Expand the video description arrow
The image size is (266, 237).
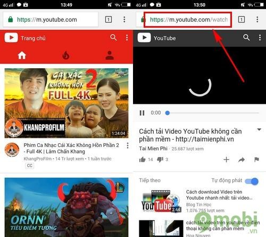[x=259, y=129]
